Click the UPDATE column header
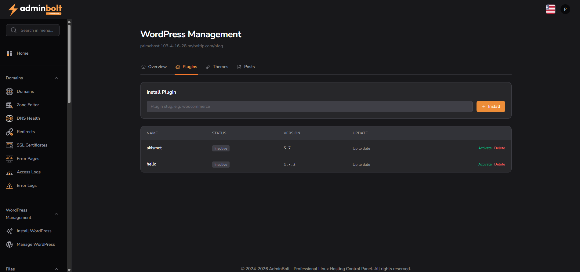This screenshot has height=272, width=580. tap(360, 133)
